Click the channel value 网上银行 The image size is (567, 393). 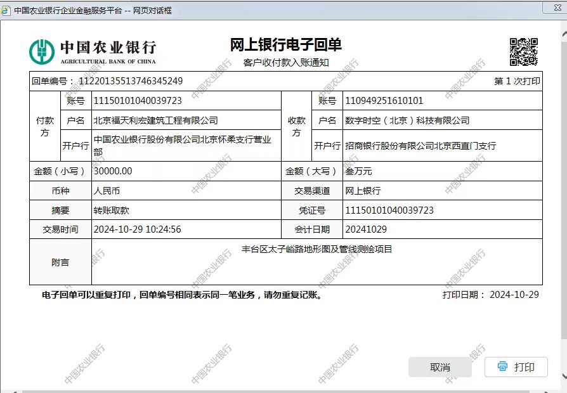tap(363, 191)
